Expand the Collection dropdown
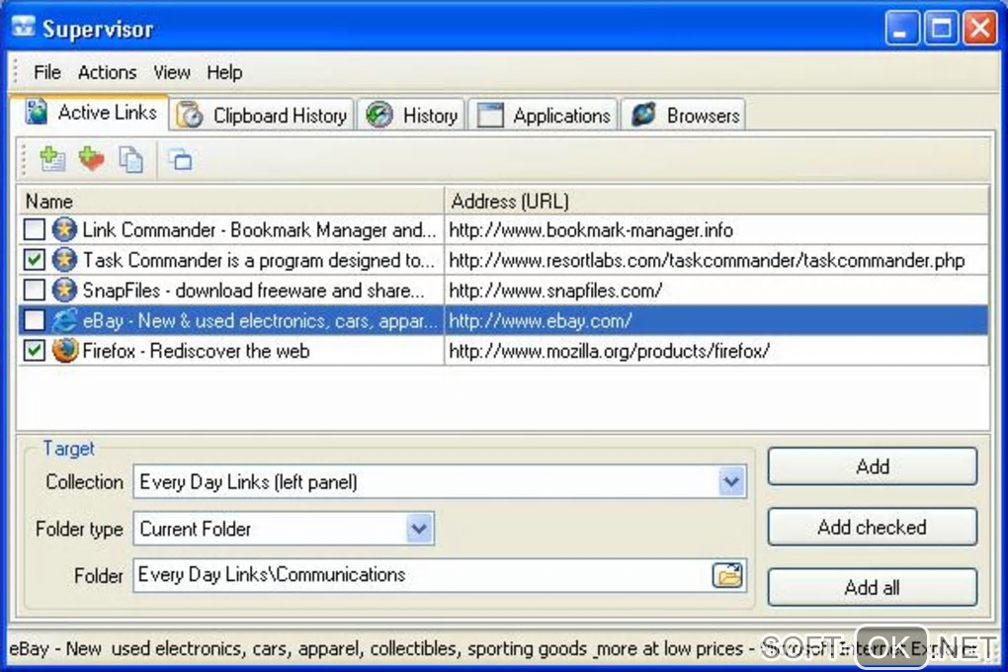Image resolution: width=1008 pixels, height=672 pixels. click(x=731, y=481)
